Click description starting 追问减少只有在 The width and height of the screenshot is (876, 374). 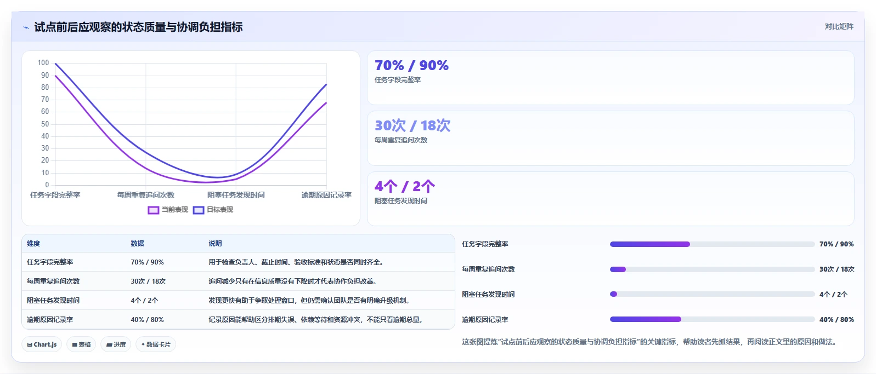[294, 281]
